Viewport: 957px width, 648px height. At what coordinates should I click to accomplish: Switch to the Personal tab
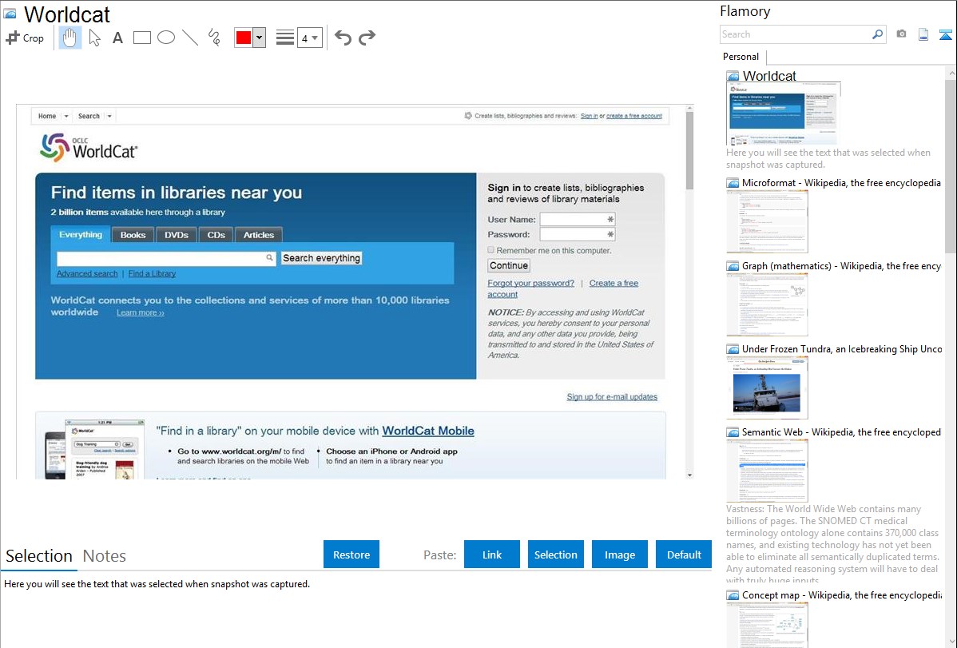[741, 56]
